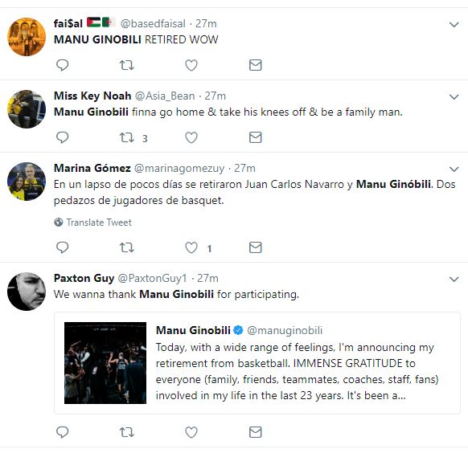Reply to Paxton Guy's tweet
468x453 pixels.
(x=63, y=432)
